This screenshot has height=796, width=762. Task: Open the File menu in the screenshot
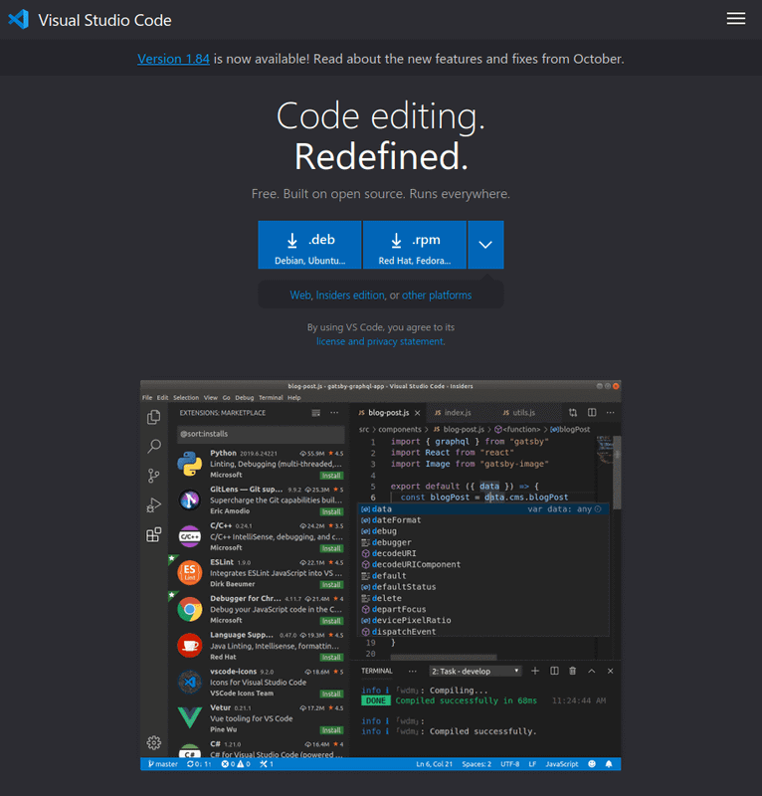[147, 397]
